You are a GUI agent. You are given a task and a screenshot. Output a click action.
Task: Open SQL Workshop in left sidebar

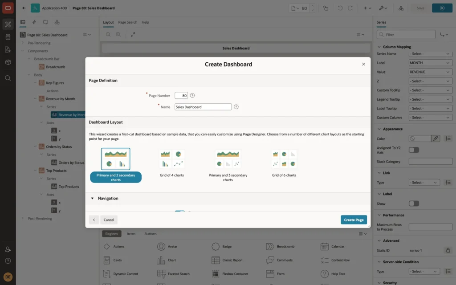[8, 37]
